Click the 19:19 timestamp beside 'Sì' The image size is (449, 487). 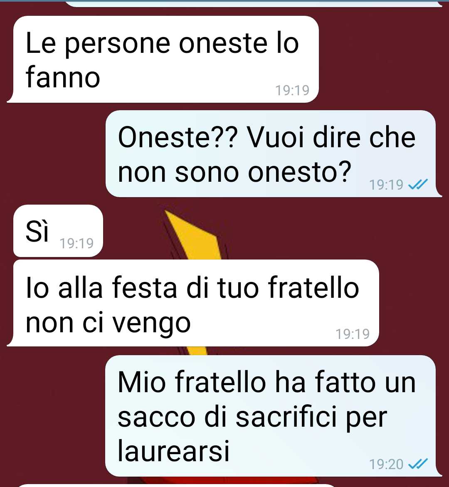(x=76, y=243)
